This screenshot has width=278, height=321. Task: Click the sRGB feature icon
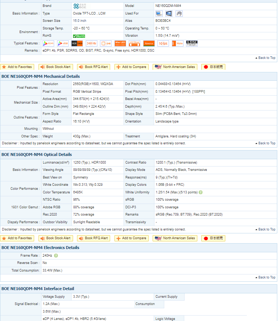63,43
